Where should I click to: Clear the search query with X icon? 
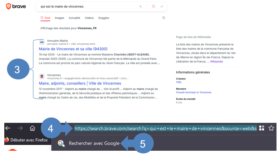pos(141,7)
